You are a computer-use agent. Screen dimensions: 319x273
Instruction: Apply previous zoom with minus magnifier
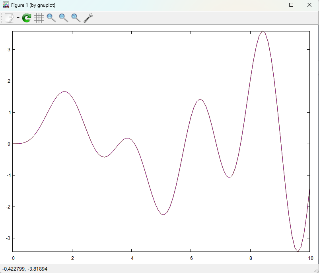(x=51, y=18)
